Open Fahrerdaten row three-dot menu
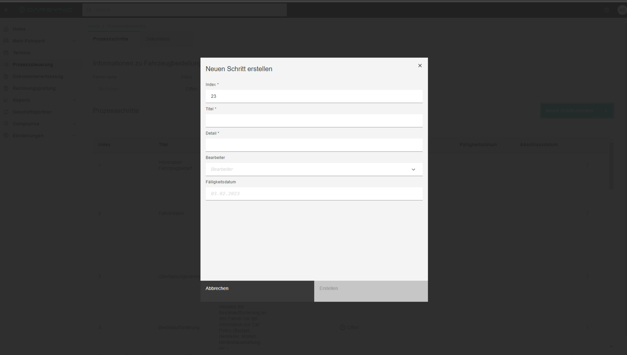627x355 pixels. pos(587,213)
